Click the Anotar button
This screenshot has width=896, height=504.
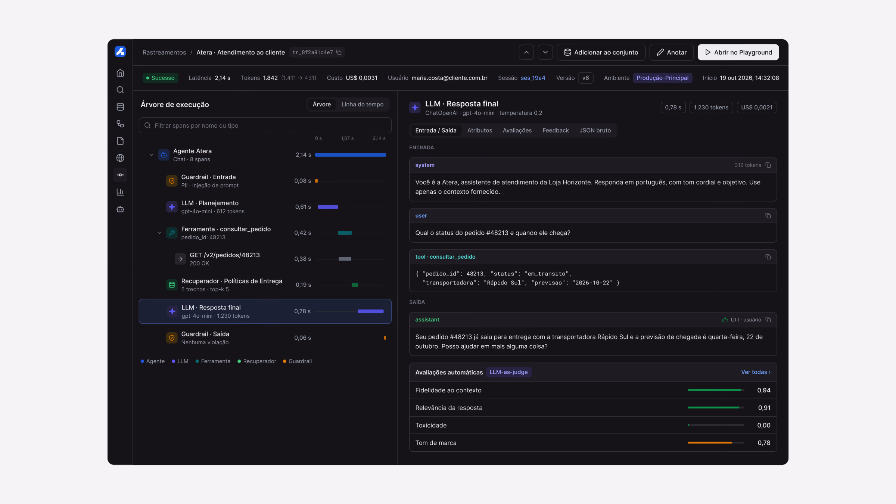(x=672, y=52)
